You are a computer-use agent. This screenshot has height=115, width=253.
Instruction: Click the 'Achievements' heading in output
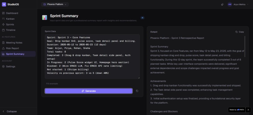[x=158, y=81]
